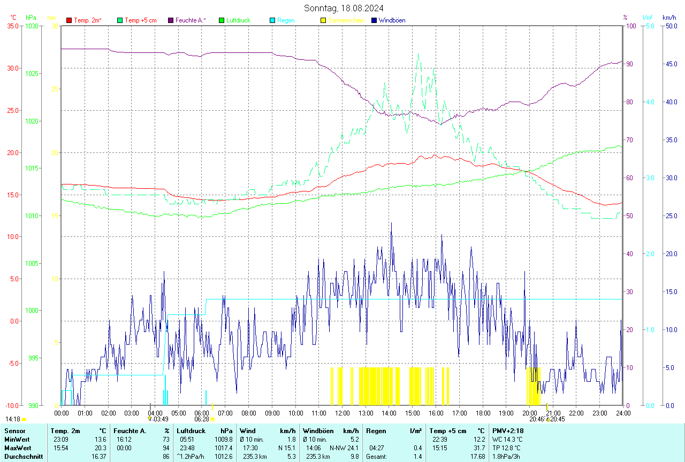
Task: Click the hPa axis unit label
Action: pyautogui.click(x=31, y=18)
